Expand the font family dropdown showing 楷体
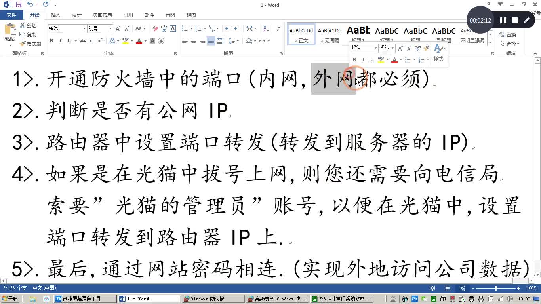The height and width of the screenshot is (304, 541). (84, 28)
